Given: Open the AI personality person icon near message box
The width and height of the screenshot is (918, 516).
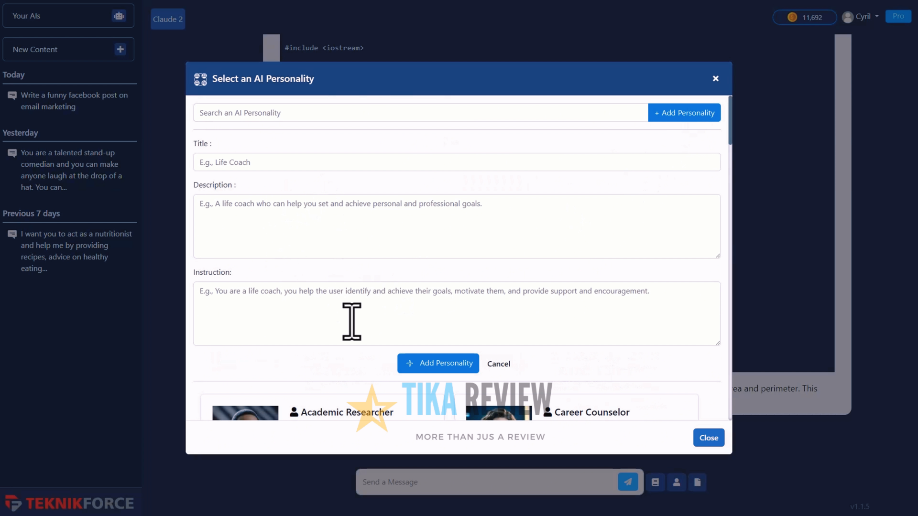Looking at the screenshot, I should (x=677, y=482).
